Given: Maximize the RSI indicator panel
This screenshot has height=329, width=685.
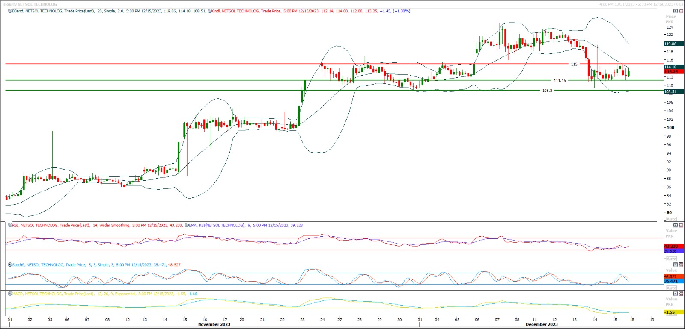Looking at the screenshot, I should click(x=676, y=225).
